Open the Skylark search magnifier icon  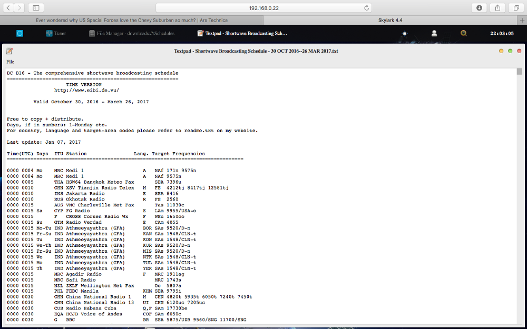463,33
